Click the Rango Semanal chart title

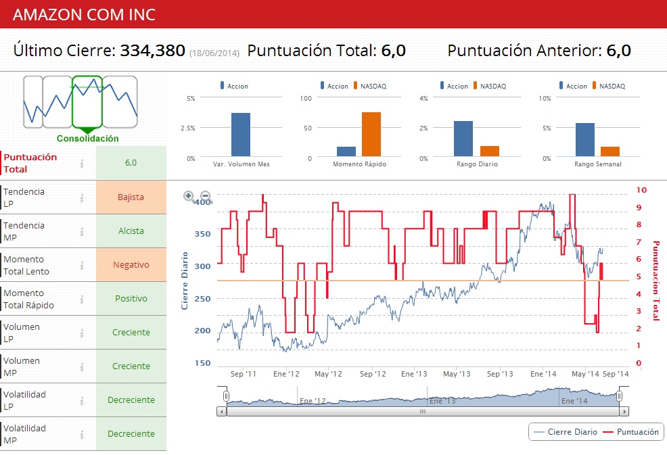[x=598, y=164]
